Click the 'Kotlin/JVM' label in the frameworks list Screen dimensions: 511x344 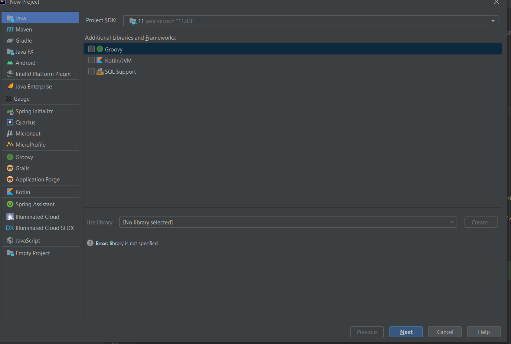tap(118, 60)
